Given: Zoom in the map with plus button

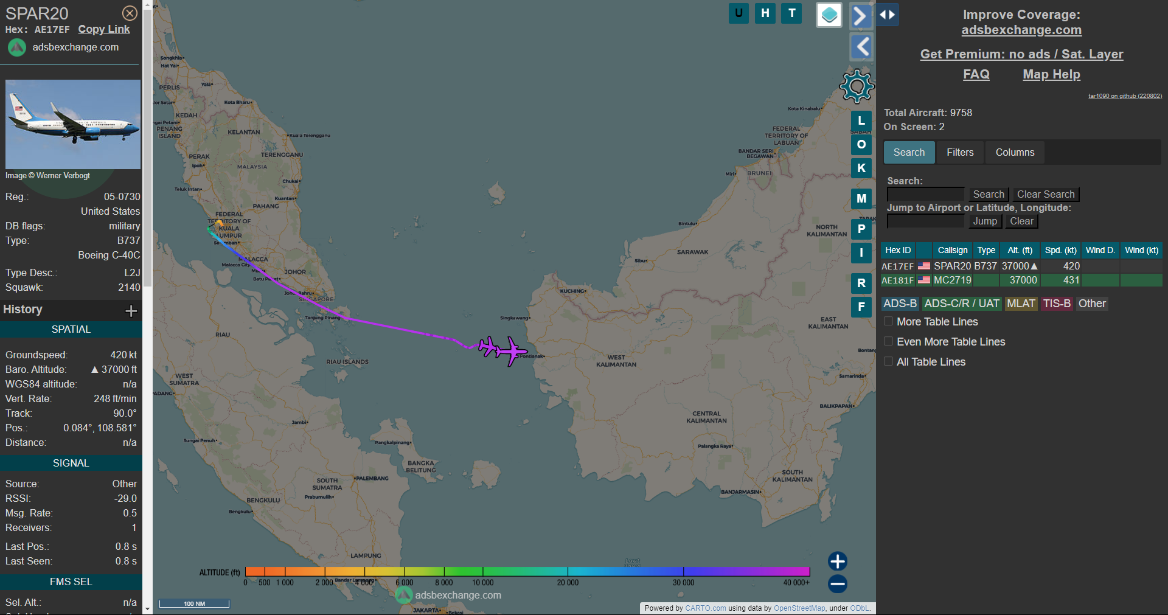Looking at the screenshot, I should (x=838, y=561).
